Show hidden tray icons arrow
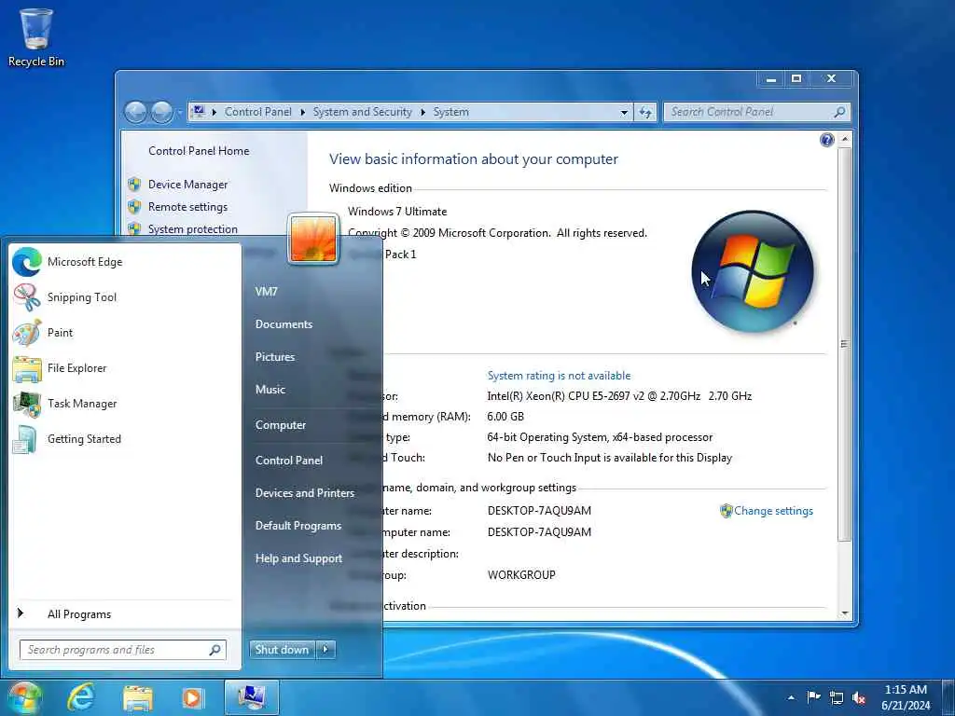This screenshot has width=955, height=716. click(x=791, y=697)
